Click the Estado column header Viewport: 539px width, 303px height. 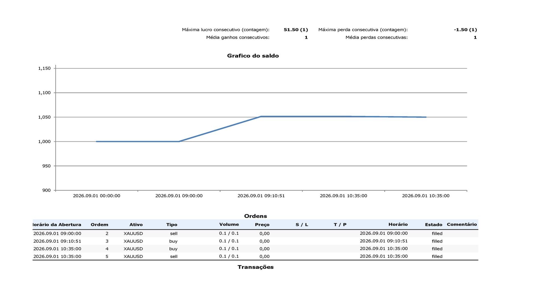coord(433,224)
